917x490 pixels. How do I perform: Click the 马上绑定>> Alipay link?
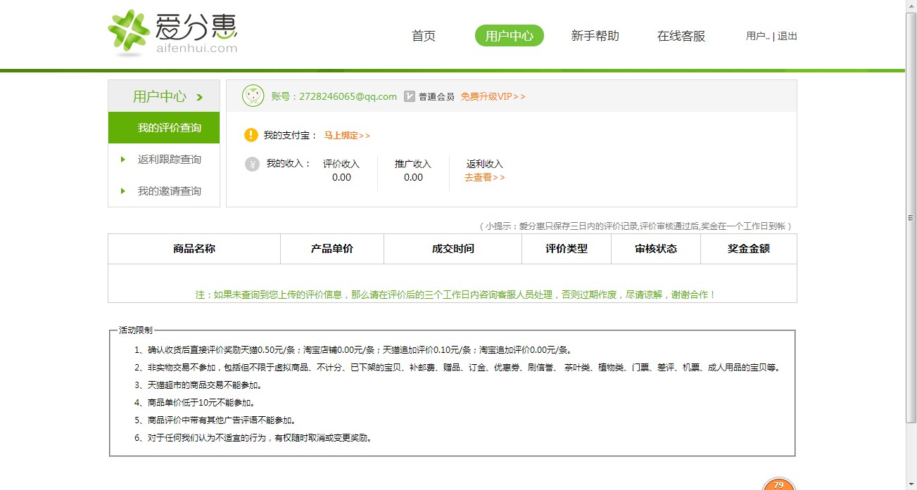click(347, 135)
